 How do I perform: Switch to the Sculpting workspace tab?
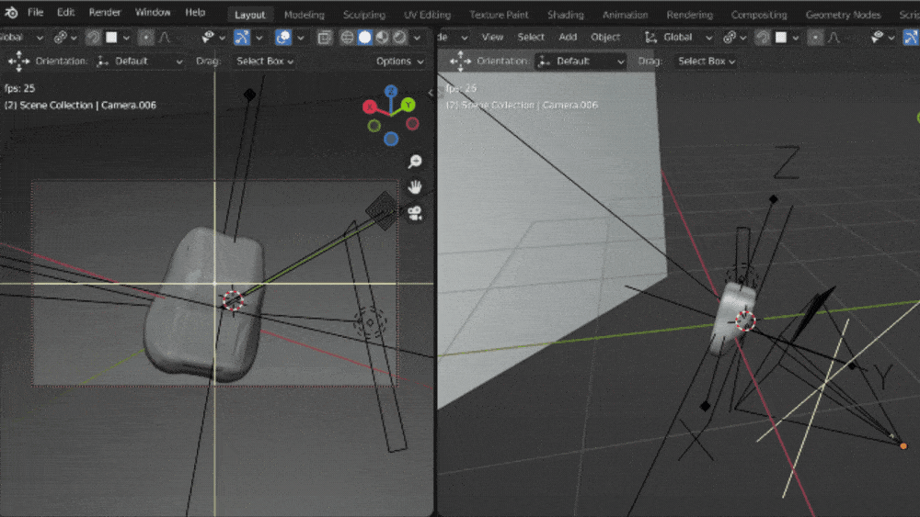tap(364, 15)
